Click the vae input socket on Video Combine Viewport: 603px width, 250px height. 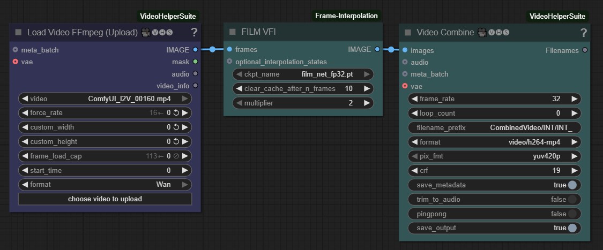(x=405, y=86)
